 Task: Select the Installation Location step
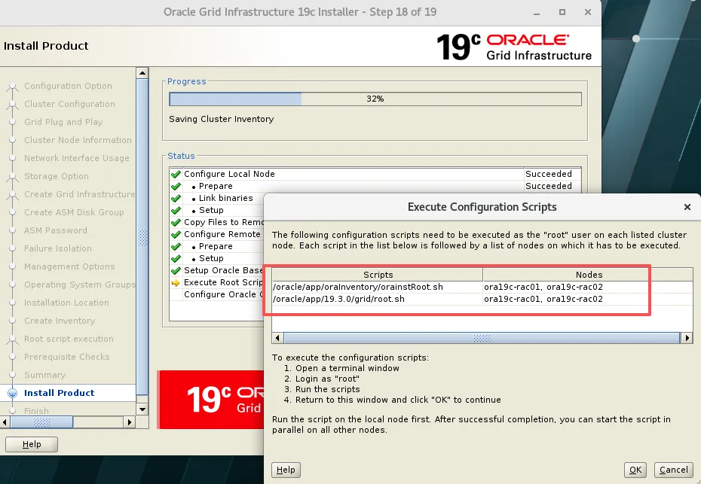click(x=66, y=303)
